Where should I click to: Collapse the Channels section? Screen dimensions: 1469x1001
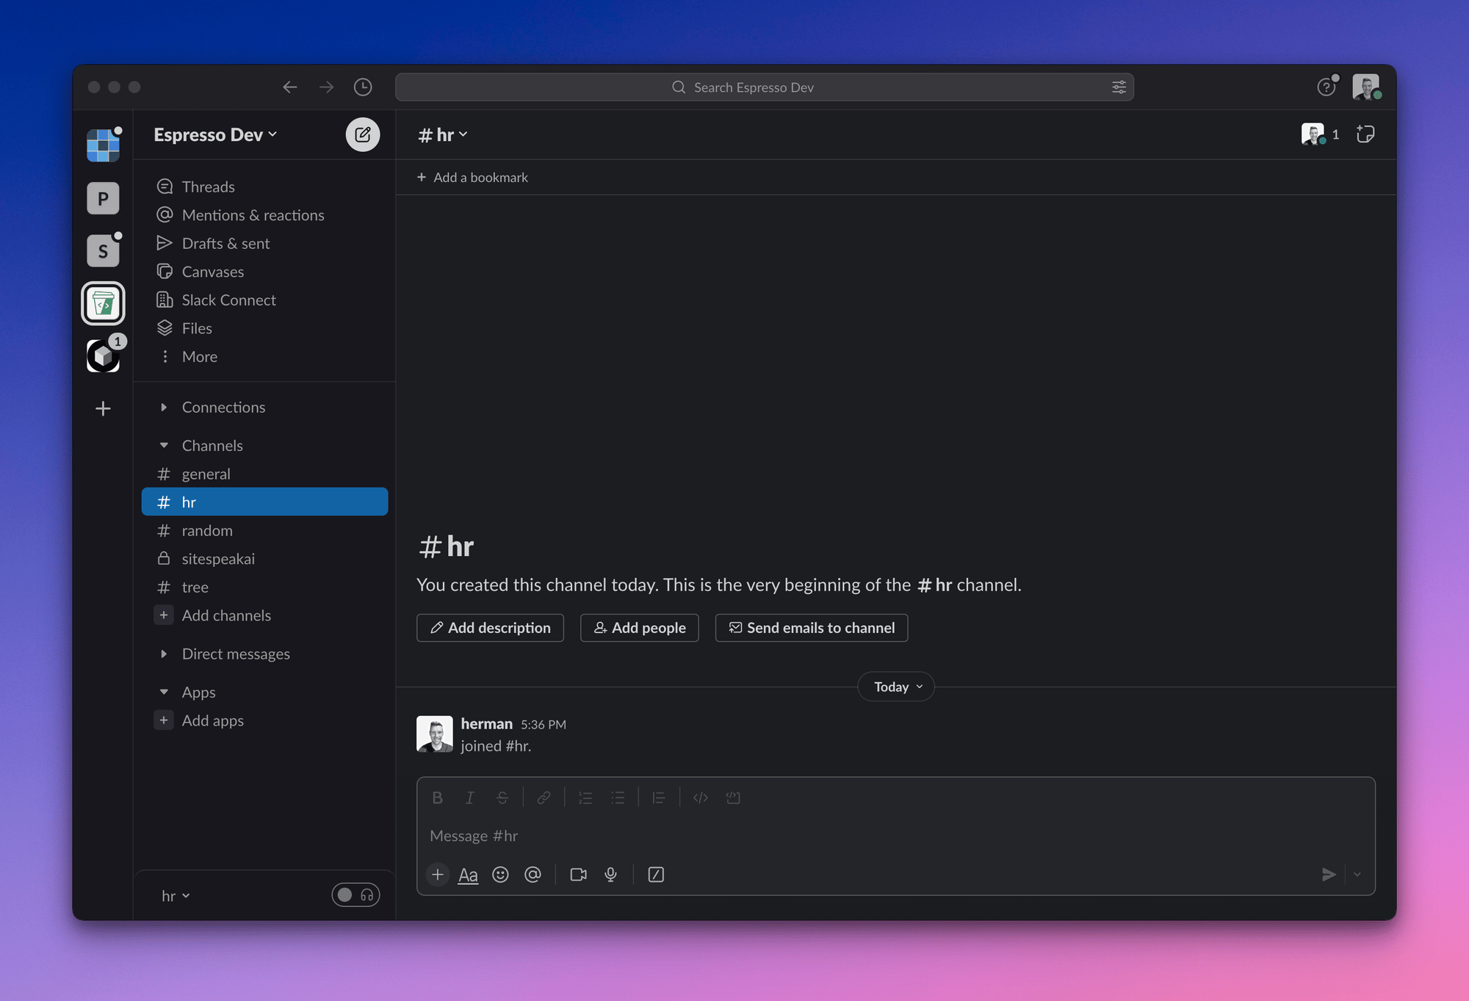tap(164, 446)
